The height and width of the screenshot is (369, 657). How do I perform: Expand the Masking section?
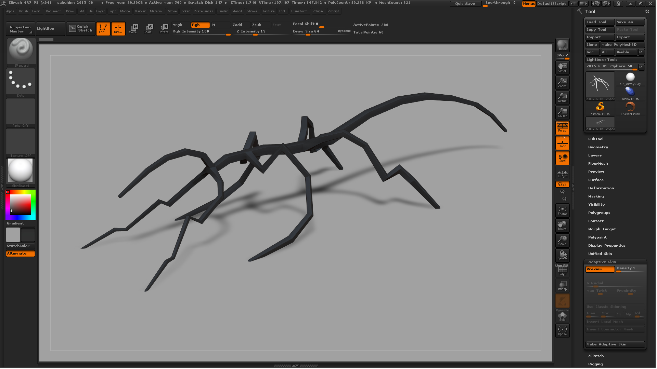pyautogui.click(x=596, y=196)
